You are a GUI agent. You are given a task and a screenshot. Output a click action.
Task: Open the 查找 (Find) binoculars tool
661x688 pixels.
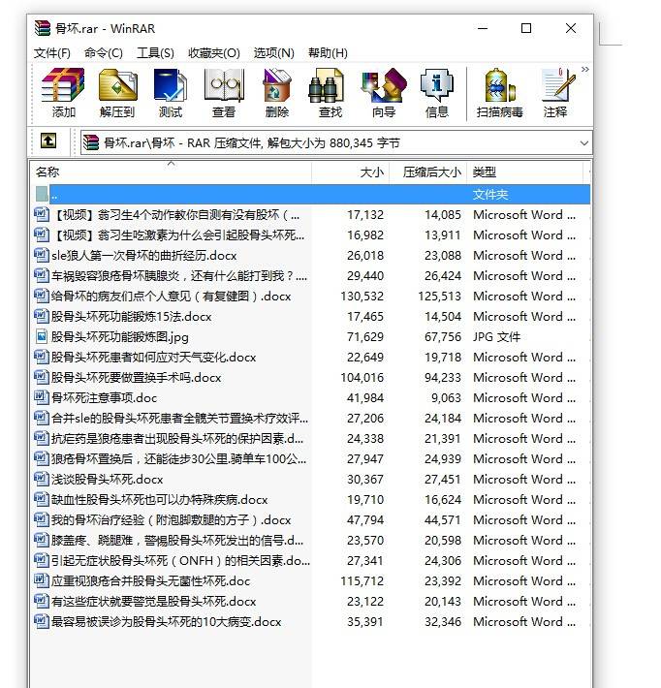330,93
